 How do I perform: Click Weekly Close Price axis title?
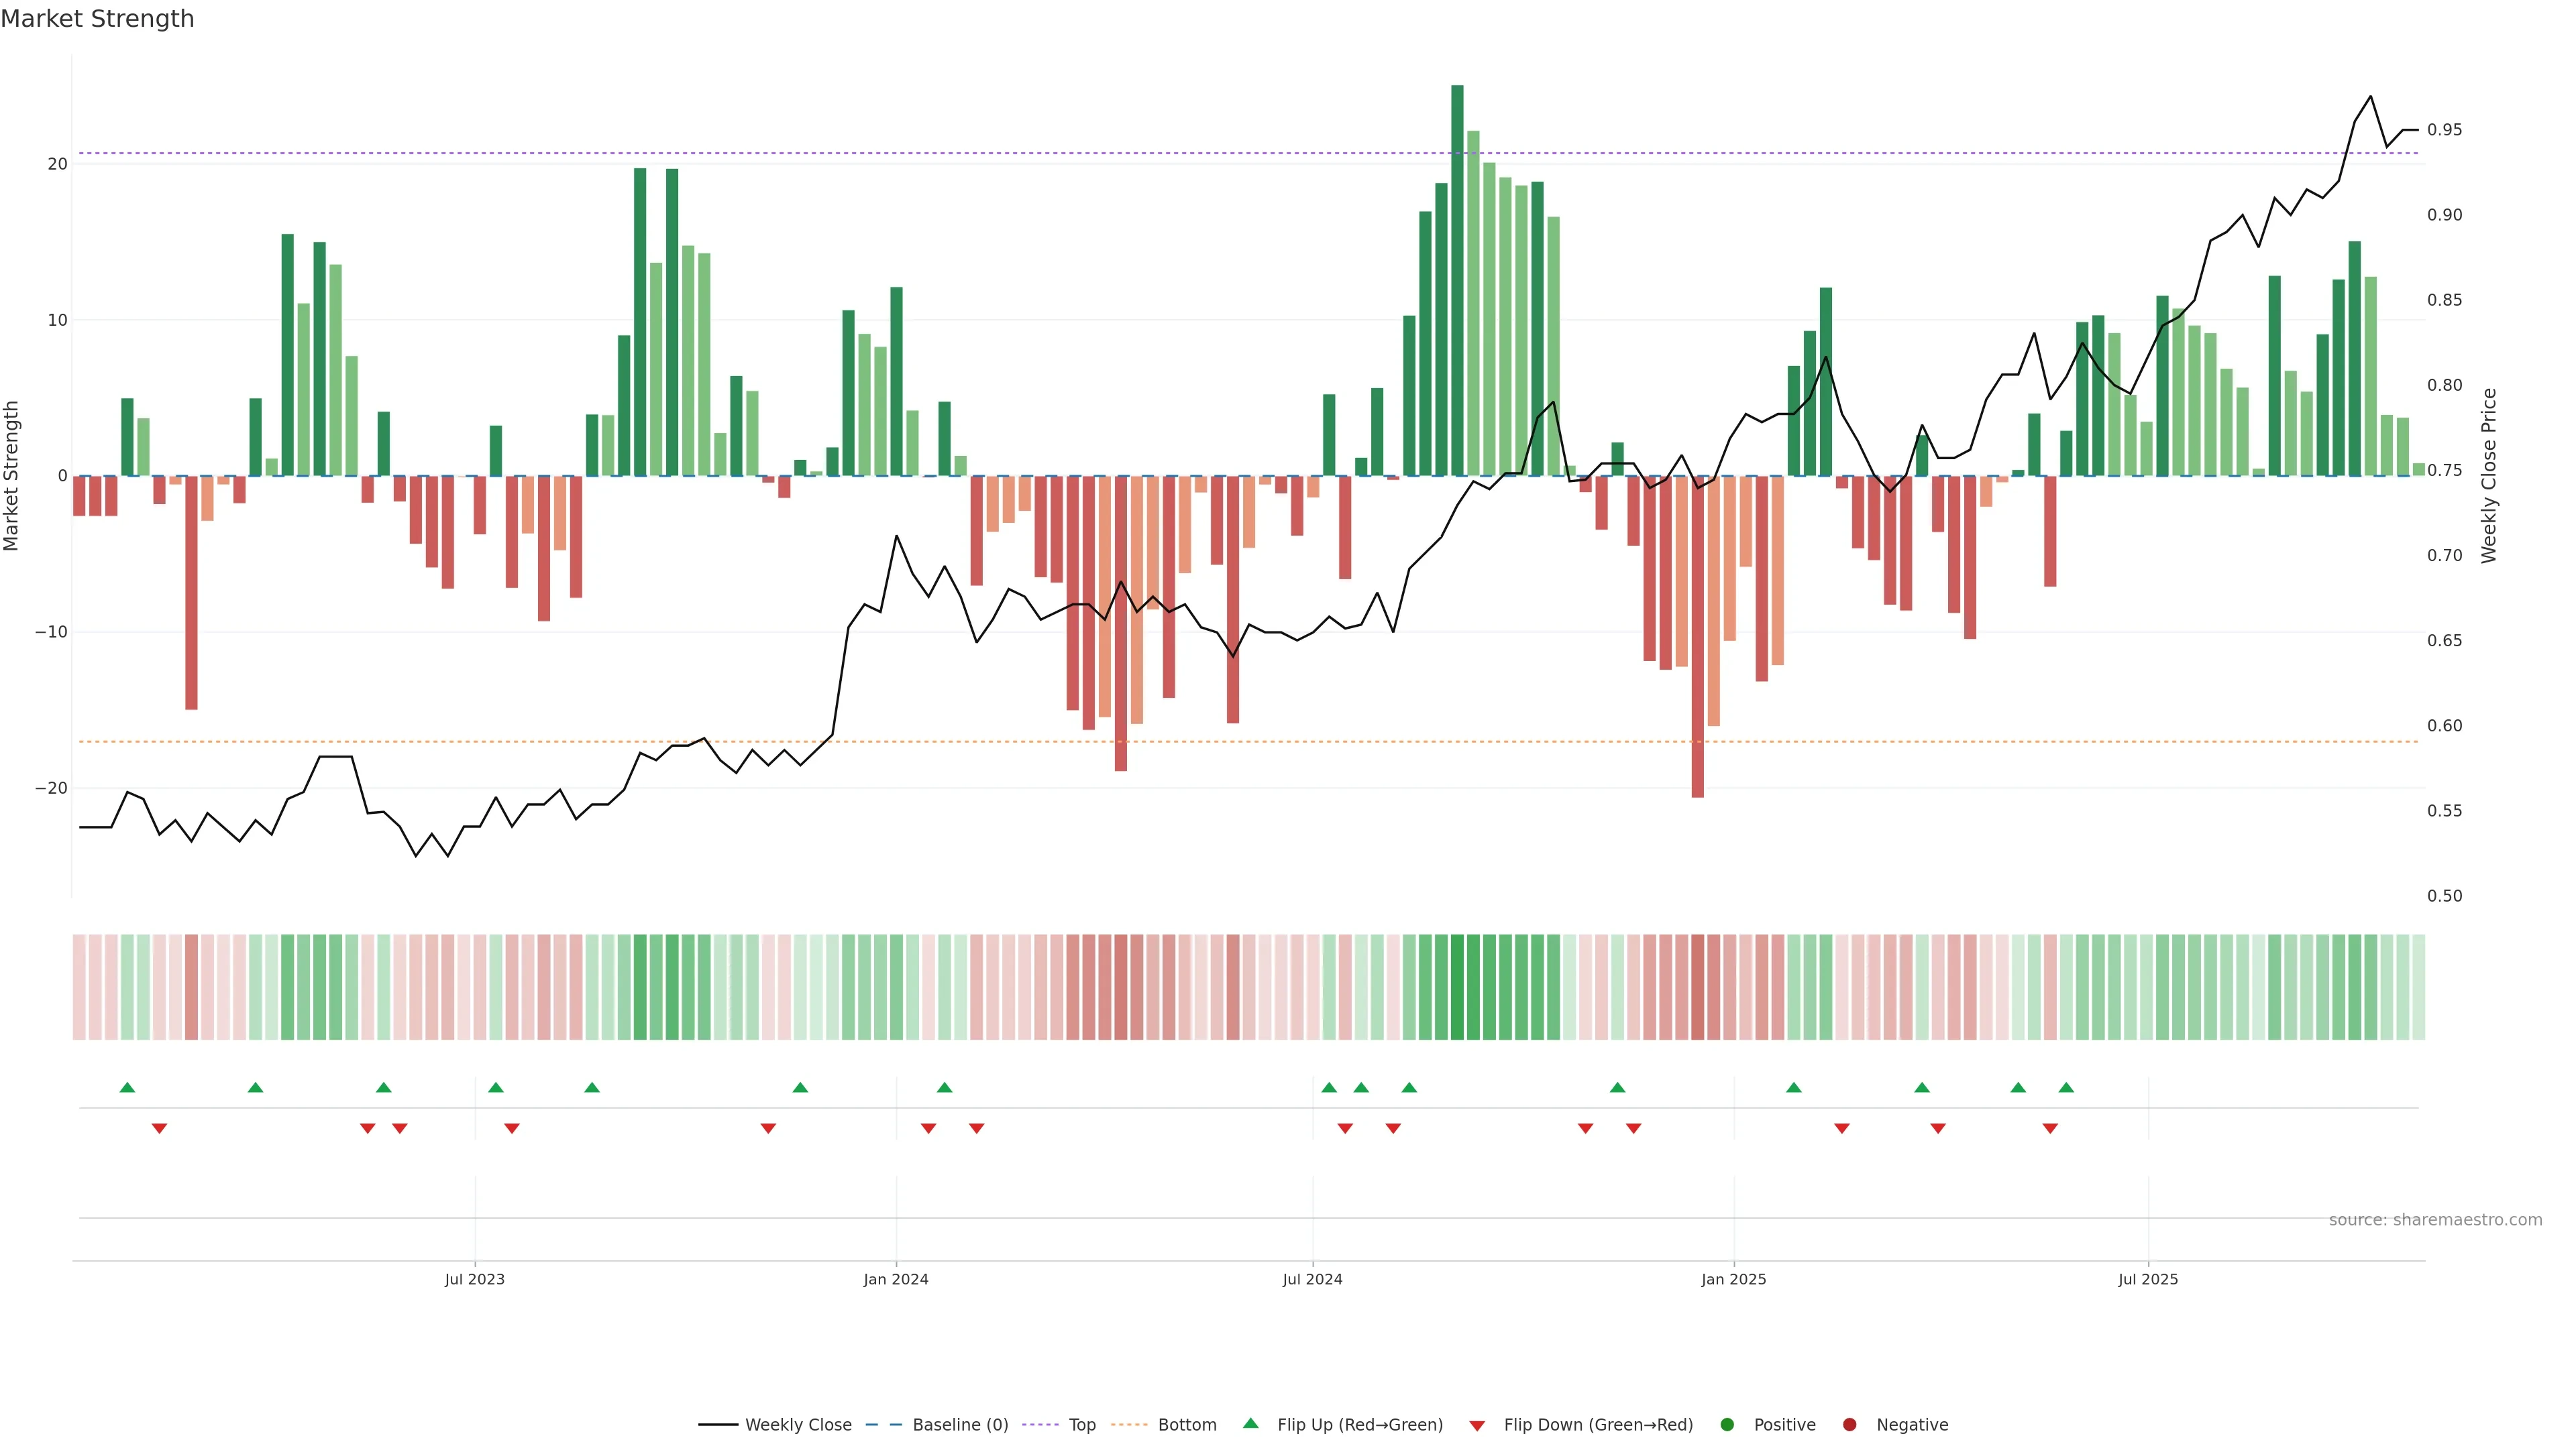tap(2489, 476)
